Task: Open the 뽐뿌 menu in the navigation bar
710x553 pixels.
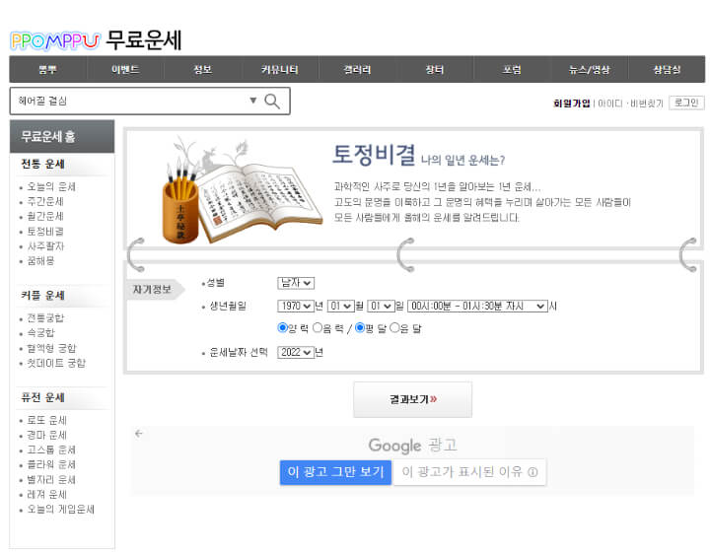Action: (x=47, y=69)
